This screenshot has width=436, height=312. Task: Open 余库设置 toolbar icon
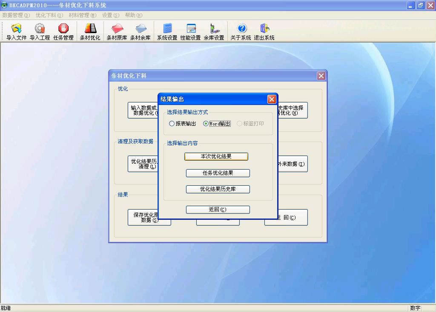(x=214, y=31)
